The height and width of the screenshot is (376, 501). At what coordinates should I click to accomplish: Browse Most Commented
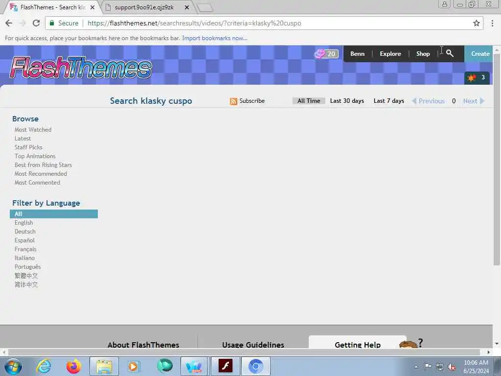(x=37, y=183)
